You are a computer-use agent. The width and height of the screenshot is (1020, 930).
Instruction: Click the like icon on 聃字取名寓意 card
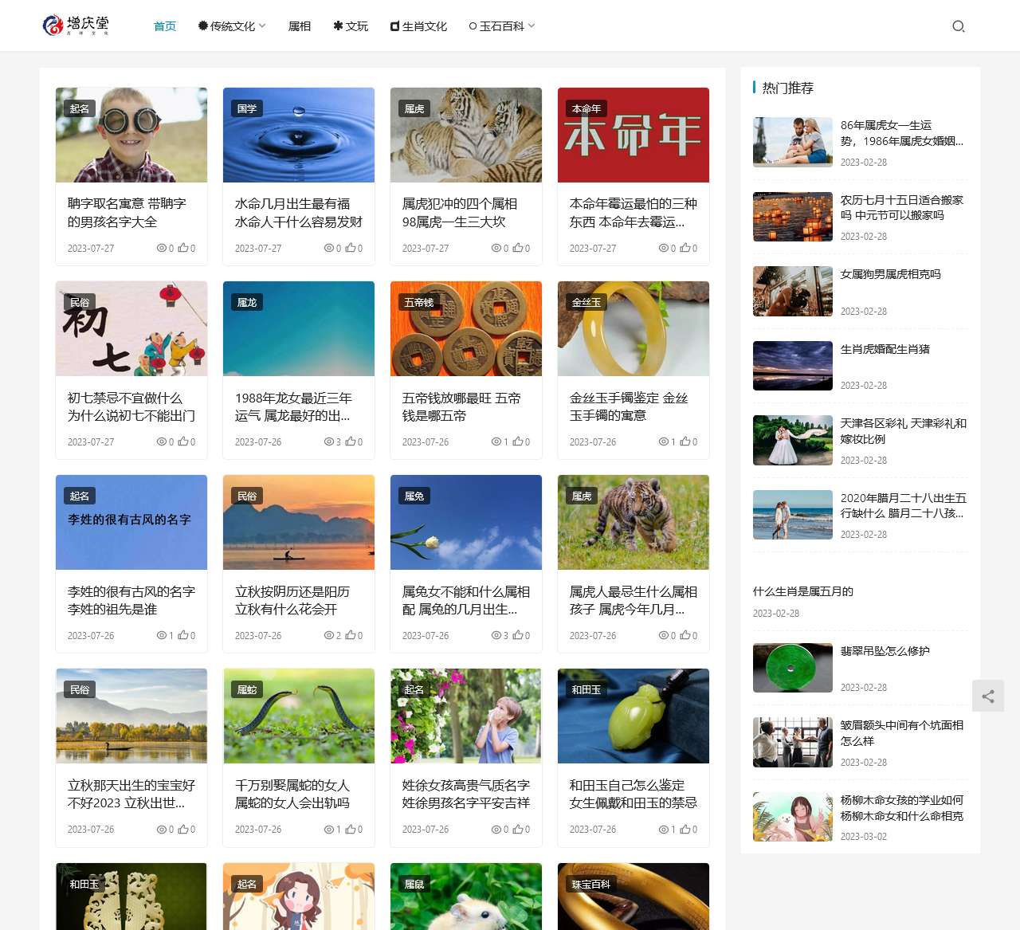point(182,248)
